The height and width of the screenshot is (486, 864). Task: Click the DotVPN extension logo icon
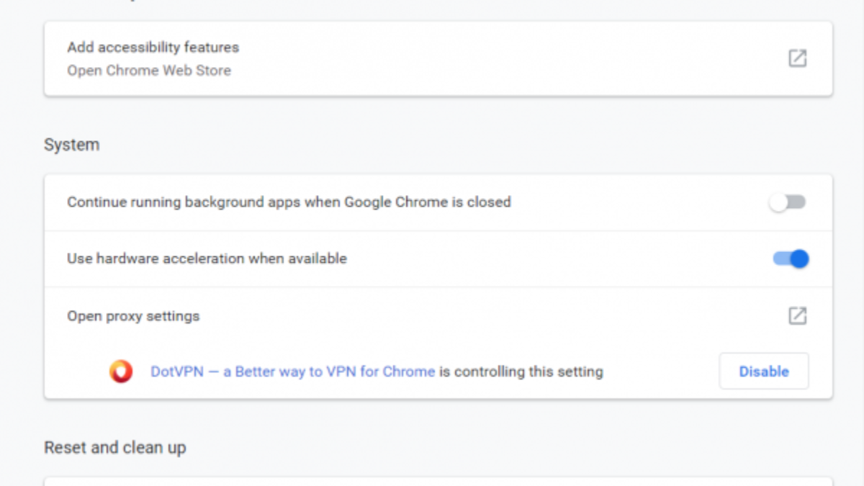coord(121,372)
